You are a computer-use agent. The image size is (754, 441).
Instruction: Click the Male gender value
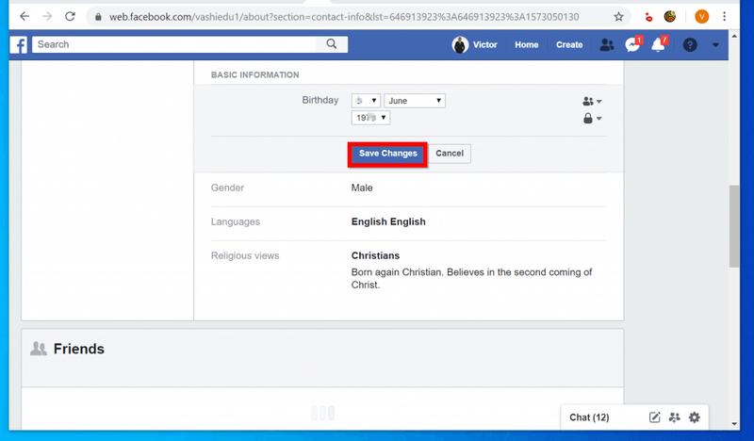pyautogui.click(x=362, y=188)
